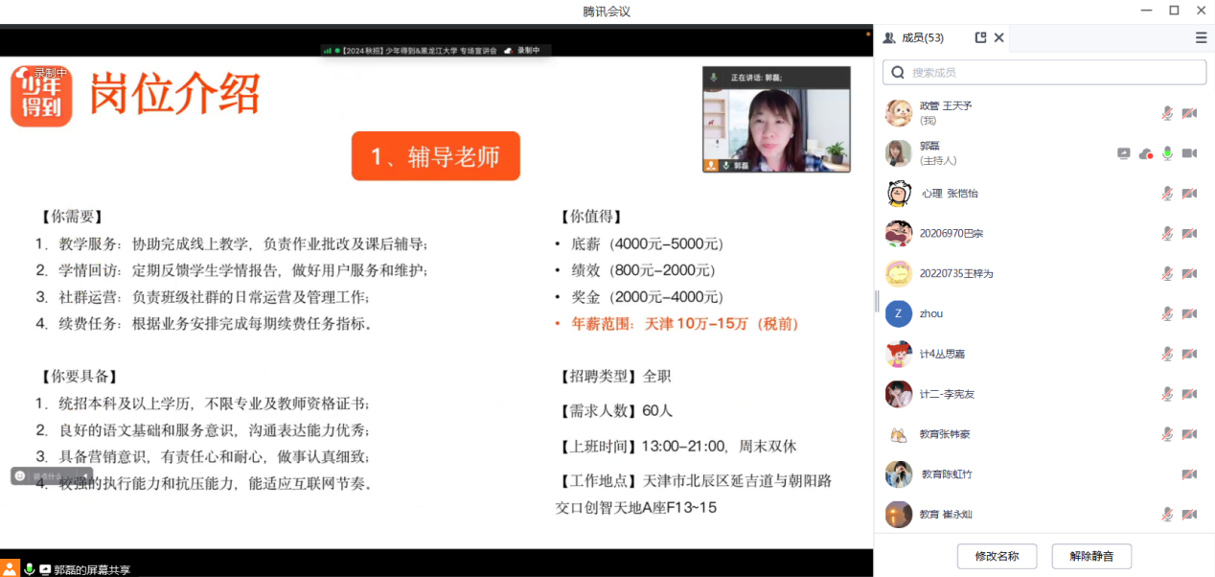Pop out the members panel into separate window

pos(980,37)
